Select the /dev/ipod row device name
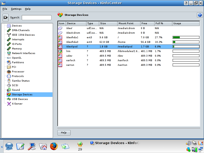Viewport: 204px width, 153px height. pos(72,47)
